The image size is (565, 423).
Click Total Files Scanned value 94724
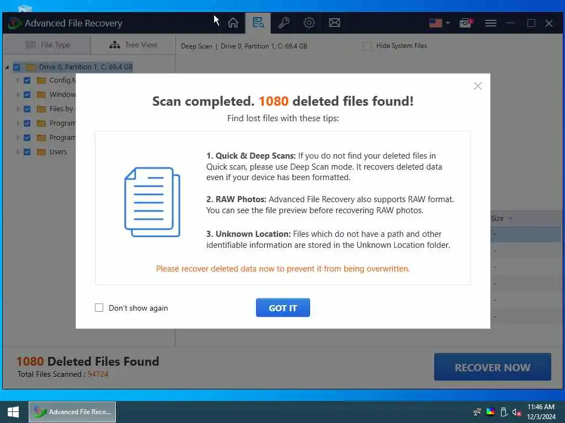(x=98, y=374)
